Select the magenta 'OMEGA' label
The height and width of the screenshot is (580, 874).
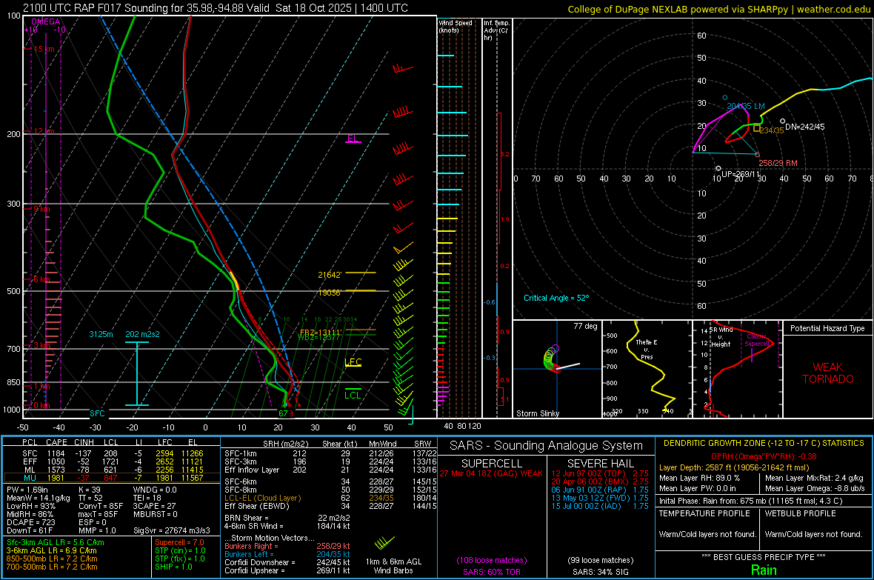pos(45,21)
